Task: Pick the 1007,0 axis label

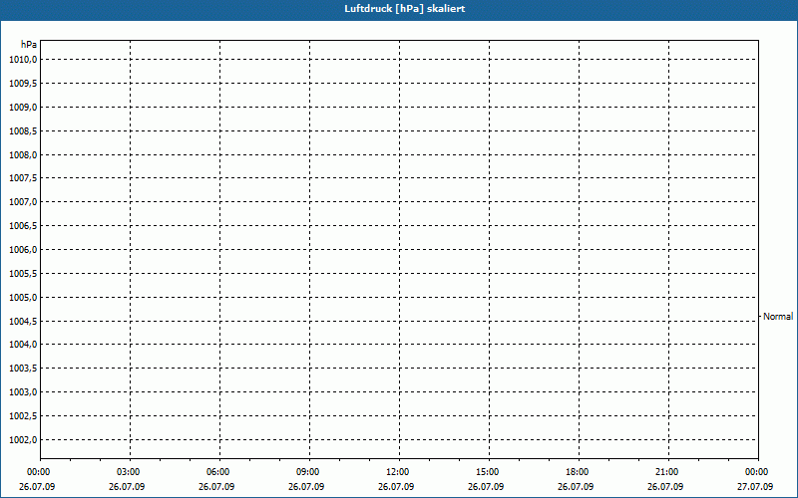Action: pyautogui.click(x=23, y=202)
